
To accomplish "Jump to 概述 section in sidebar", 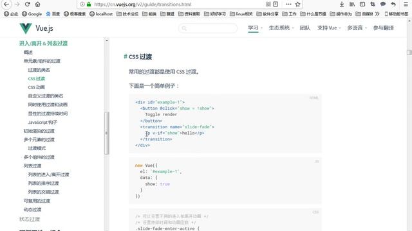I will [28, 53].
